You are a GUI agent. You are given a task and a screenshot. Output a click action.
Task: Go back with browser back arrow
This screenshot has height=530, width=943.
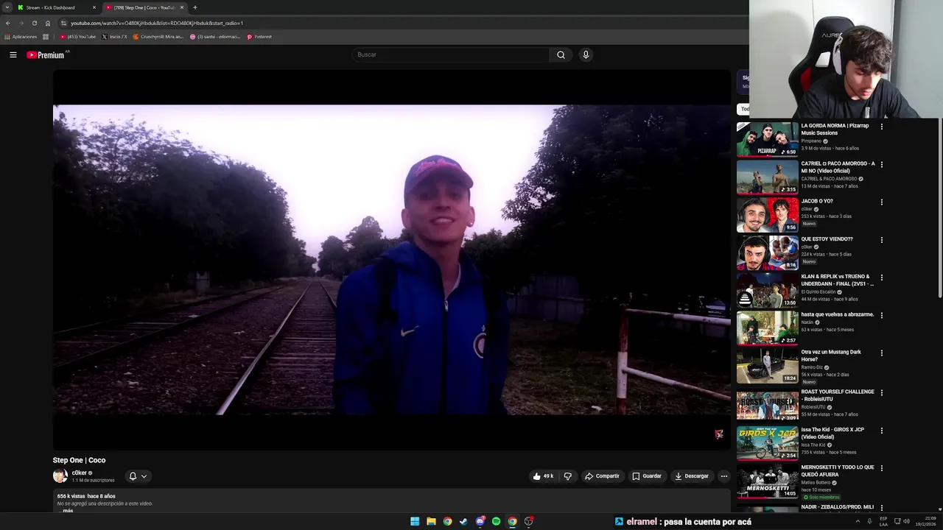pyautogui.click(x=8, y=23)
